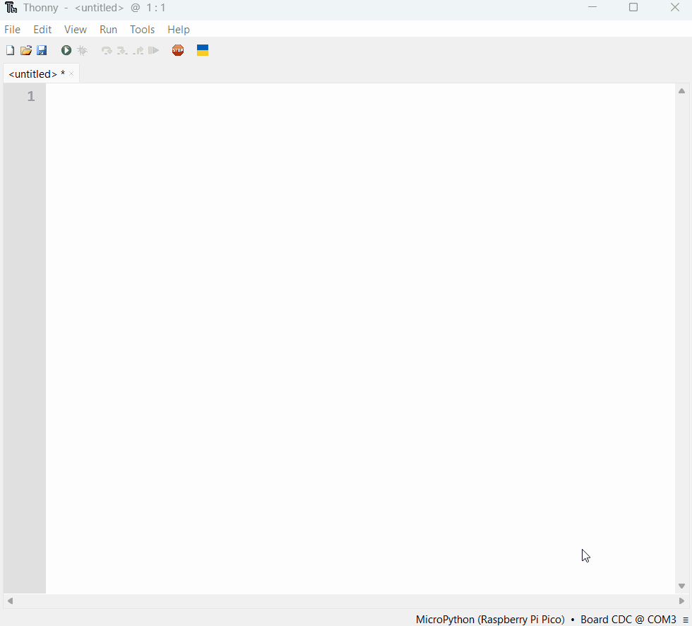Open the Help menu

(178, 30)
